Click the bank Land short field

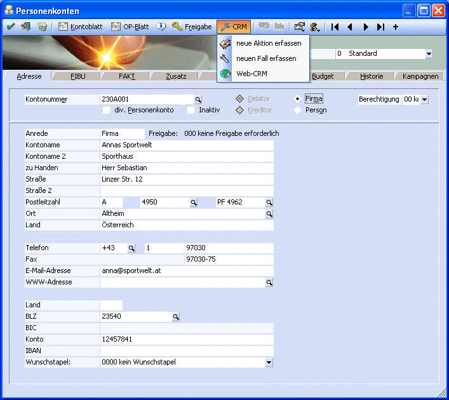pyautogui.click(x=111, y=305)
